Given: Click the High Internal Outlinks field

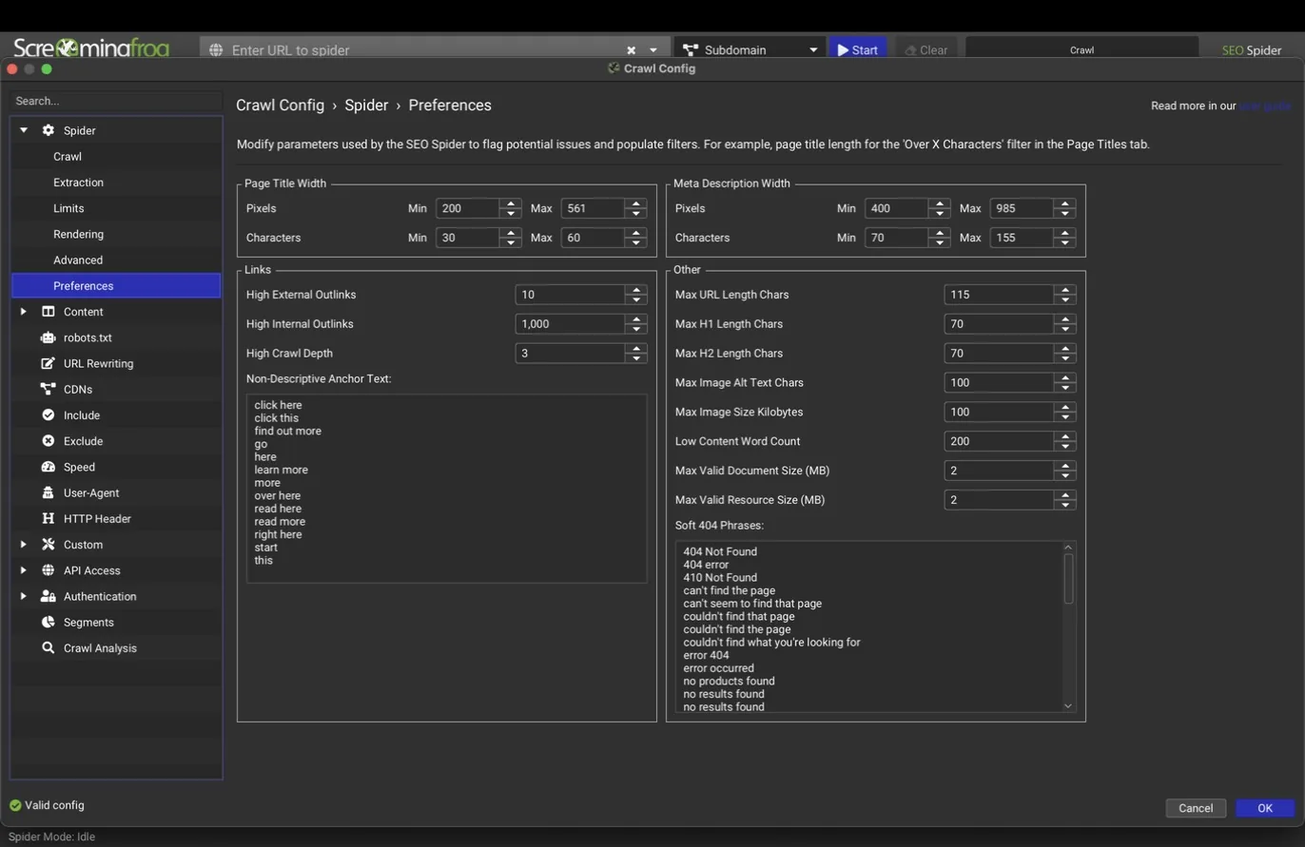Looking at the screenshot, I should (x=570, y=324).
